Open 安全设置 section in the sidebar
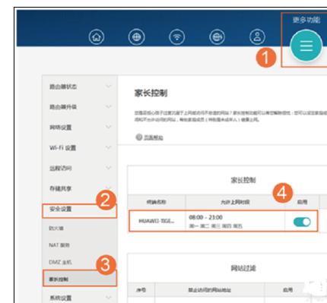The height and width of the screenshot is (303, 327). point(60,209)
